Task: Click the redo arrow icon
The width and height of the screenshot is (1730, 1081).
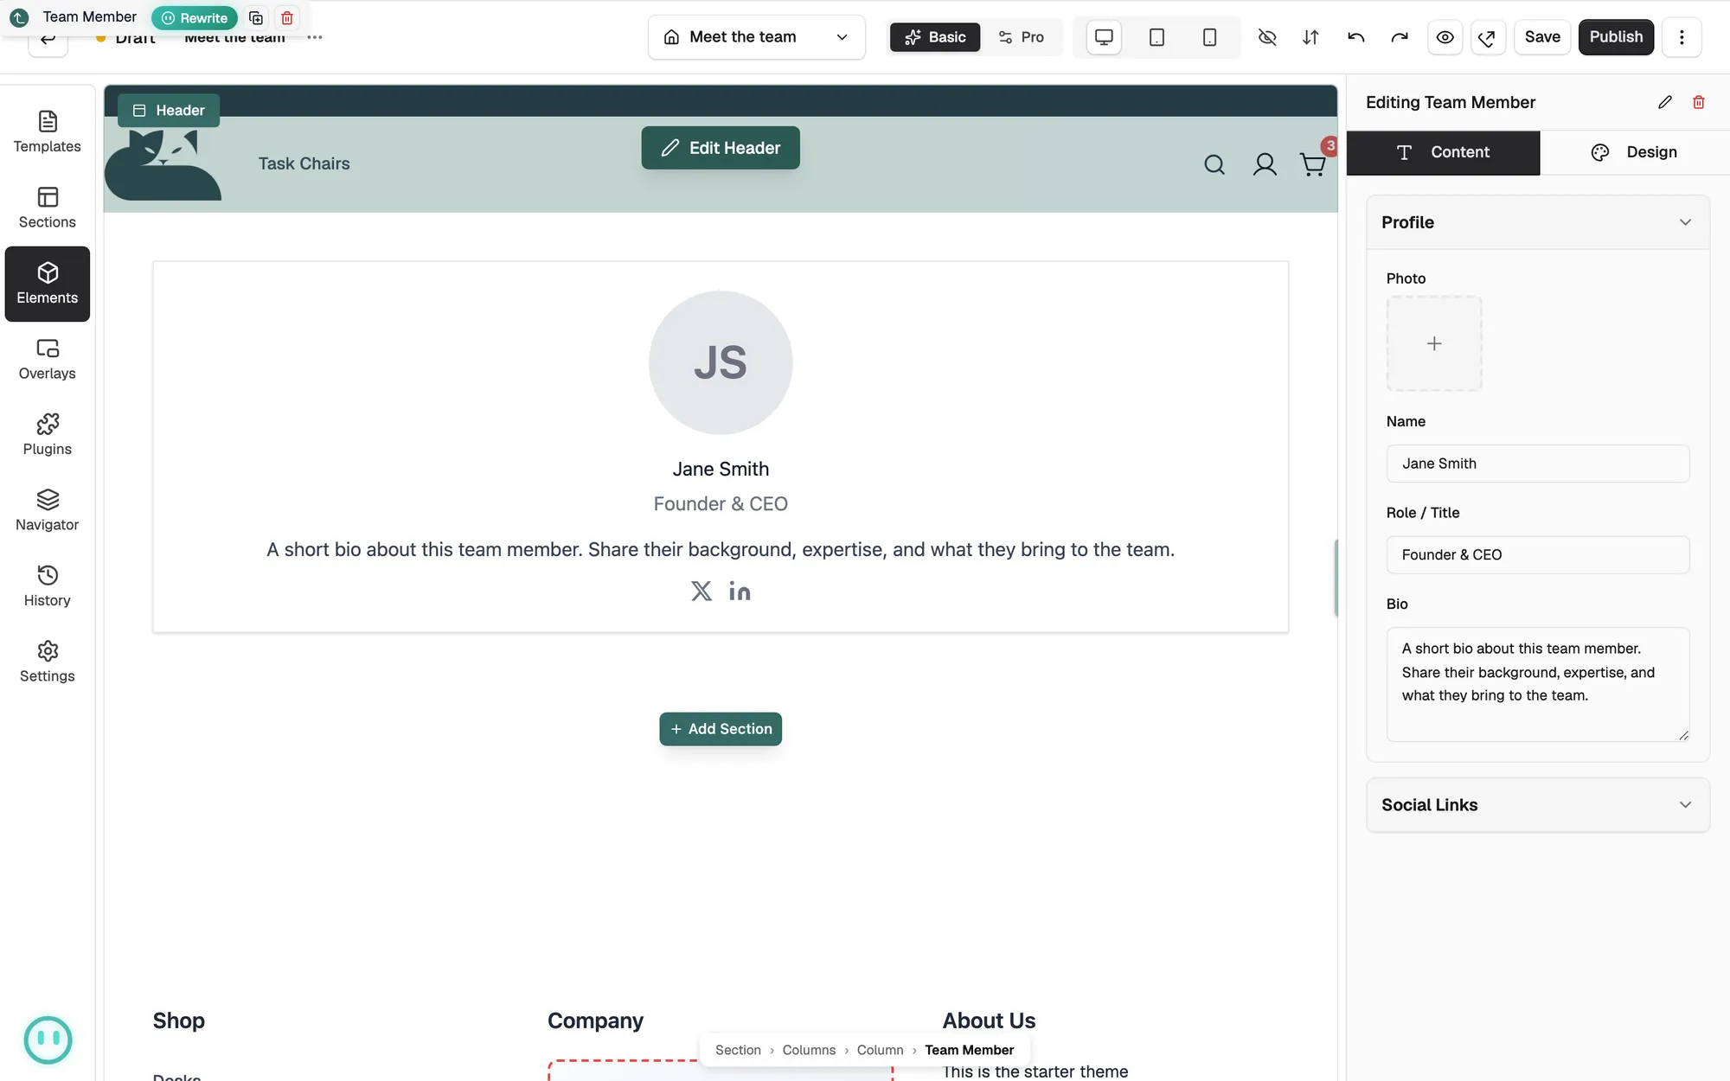Action: coord(1400,37)
